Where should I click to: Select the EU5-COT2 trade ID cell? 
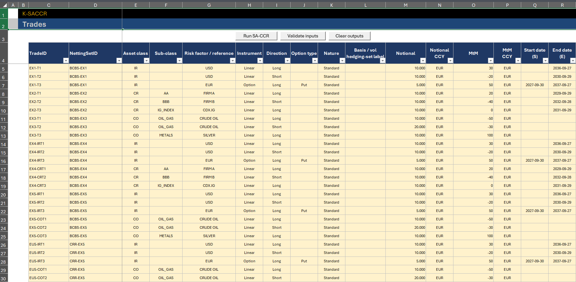click(49, 278)
